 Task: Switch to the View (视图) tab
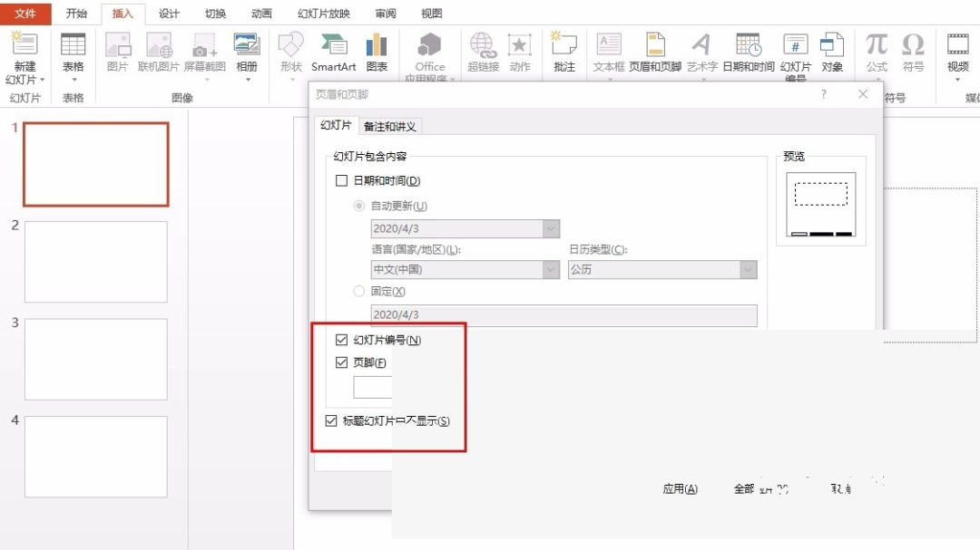click(x=431, y=13)
